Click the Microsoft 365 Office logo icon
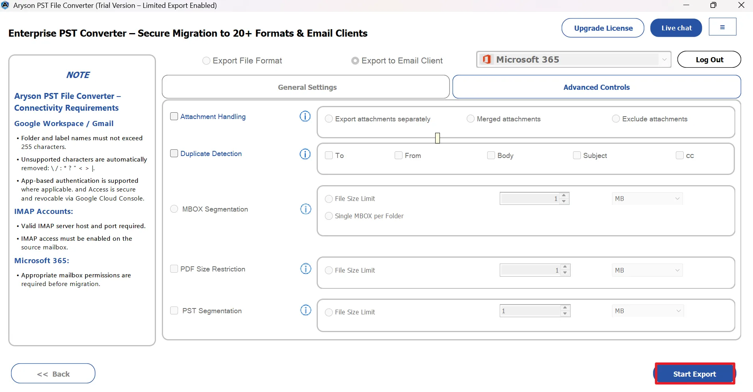Image resolution: width=753 pixels, height=392 pixels. pos(487,59)
